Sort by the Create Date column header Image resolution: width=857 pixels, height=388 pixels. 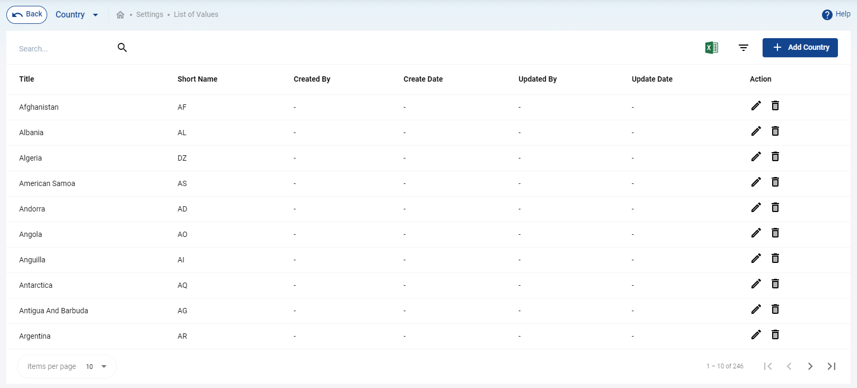pyautogui.click(x=423, y=79)
